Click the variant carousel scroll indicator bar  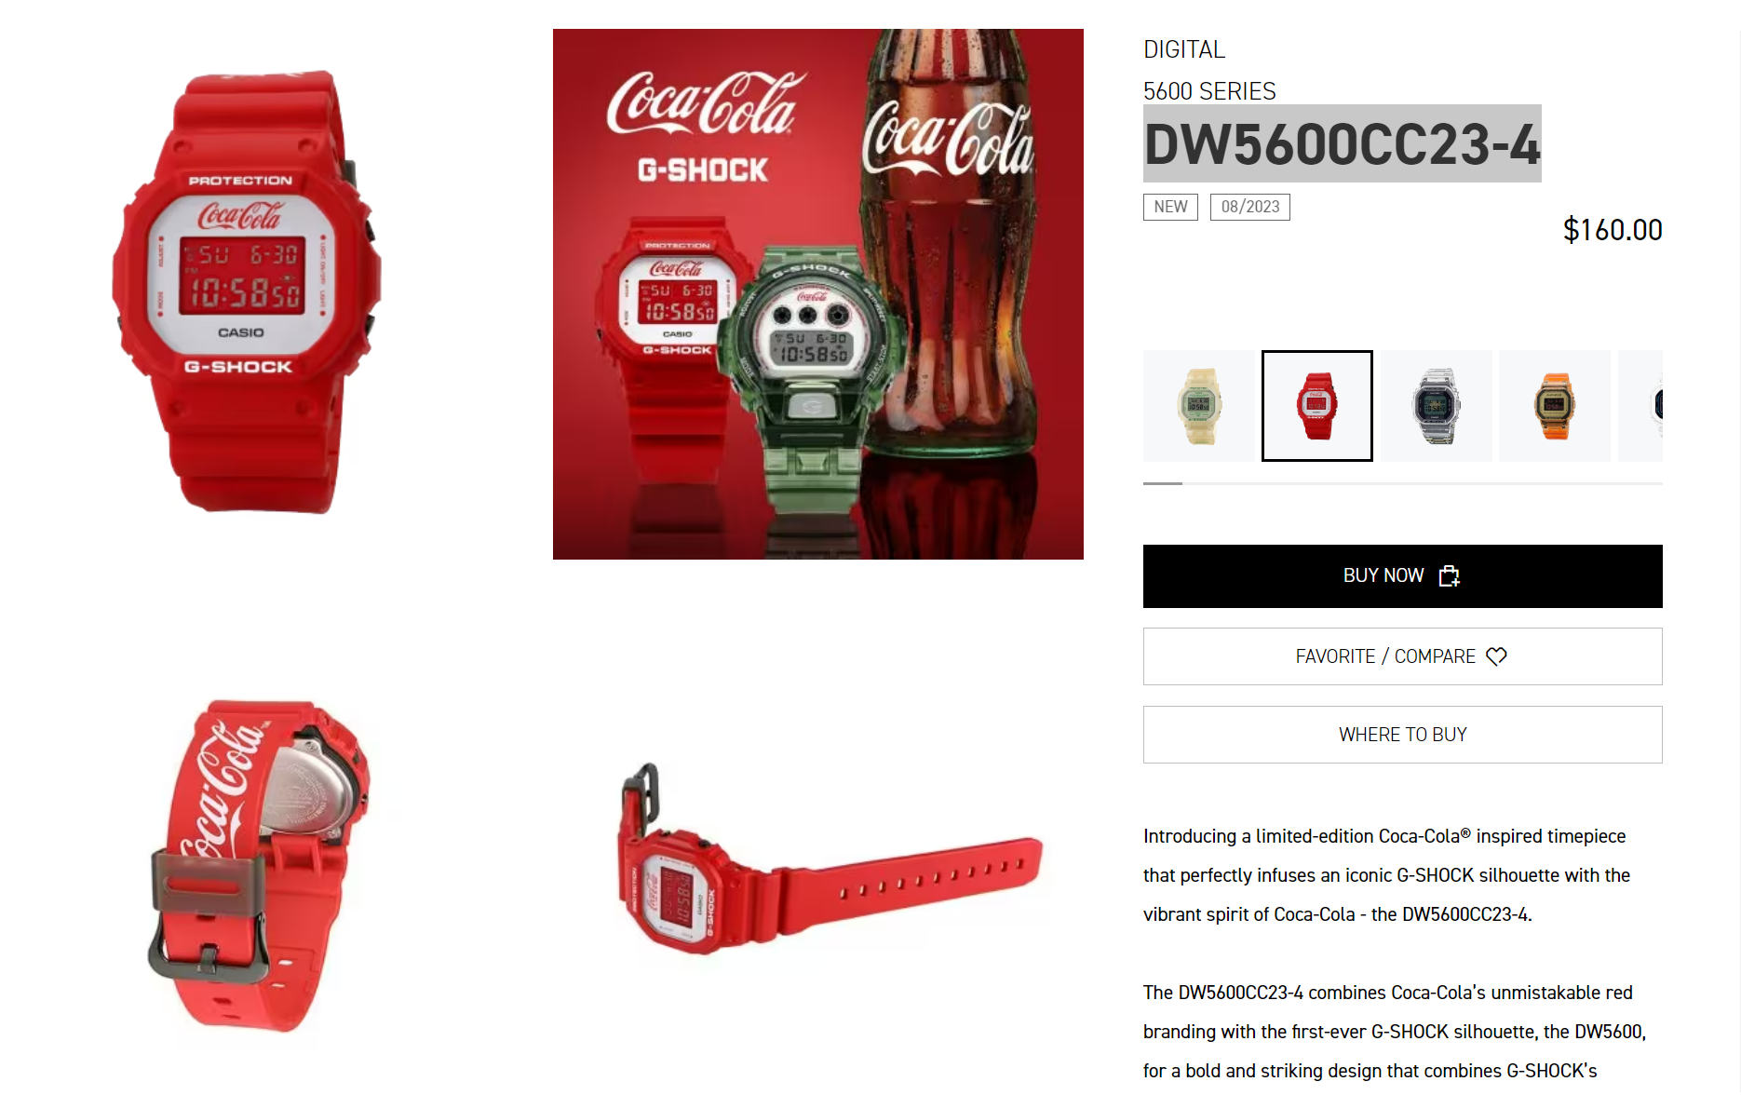coord(1402,483)
